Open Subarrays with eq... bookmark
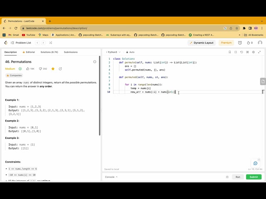This screenshot has height=199, width=266. [x=118, y=35]
